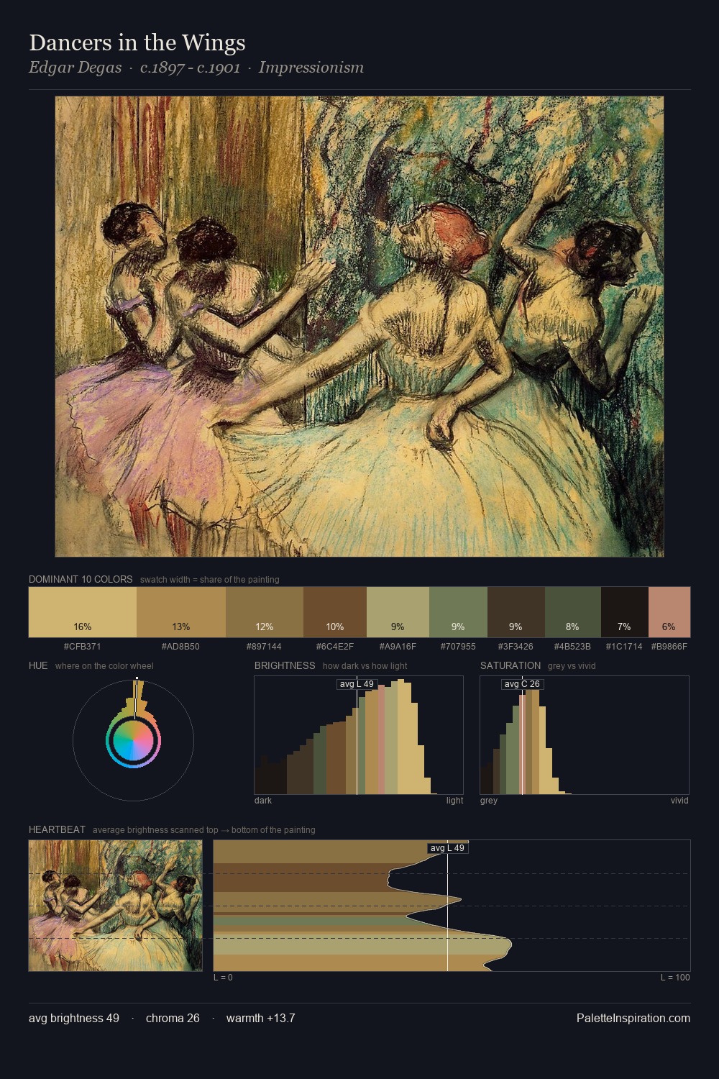Click the title 'Dancers in the Wings'
This screenshot has width=719, height=1079.
pos(137,42)
